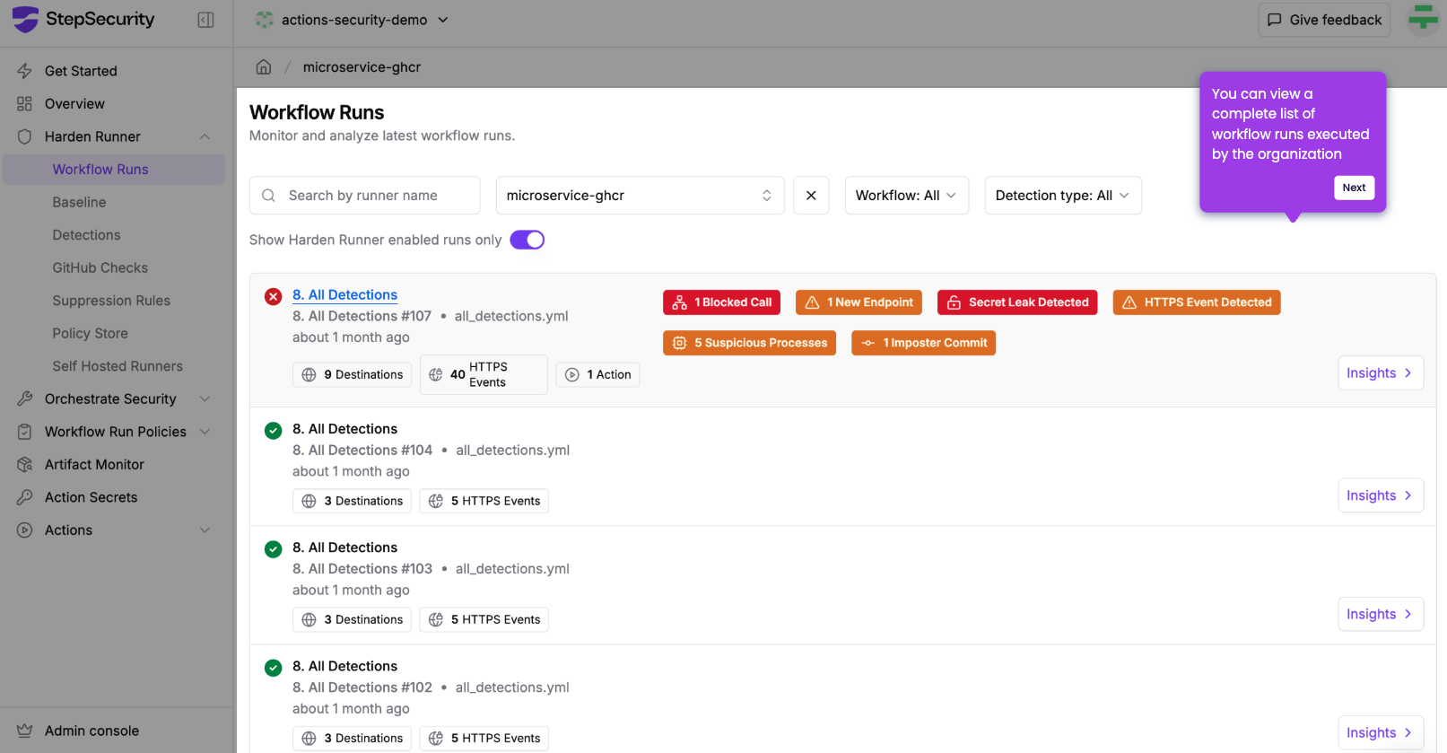Expand Workflow Run Policies chevron
Screen dimensions: 1447x753
[x=205, y=432]
